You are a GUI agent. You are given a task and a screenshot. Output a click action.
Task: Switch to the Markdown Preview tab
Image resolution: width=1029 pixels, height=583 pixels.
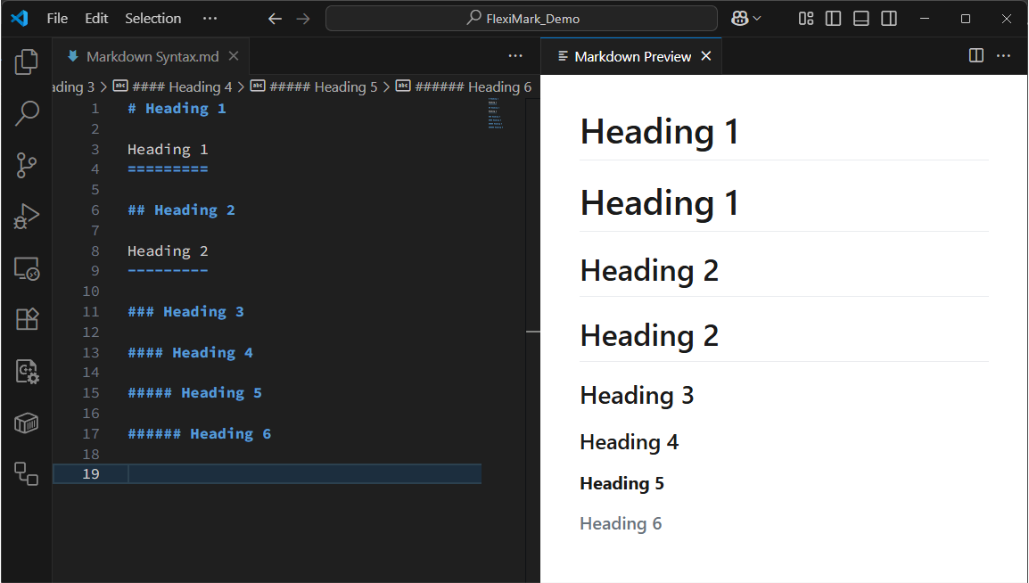[x=632, y=56]
